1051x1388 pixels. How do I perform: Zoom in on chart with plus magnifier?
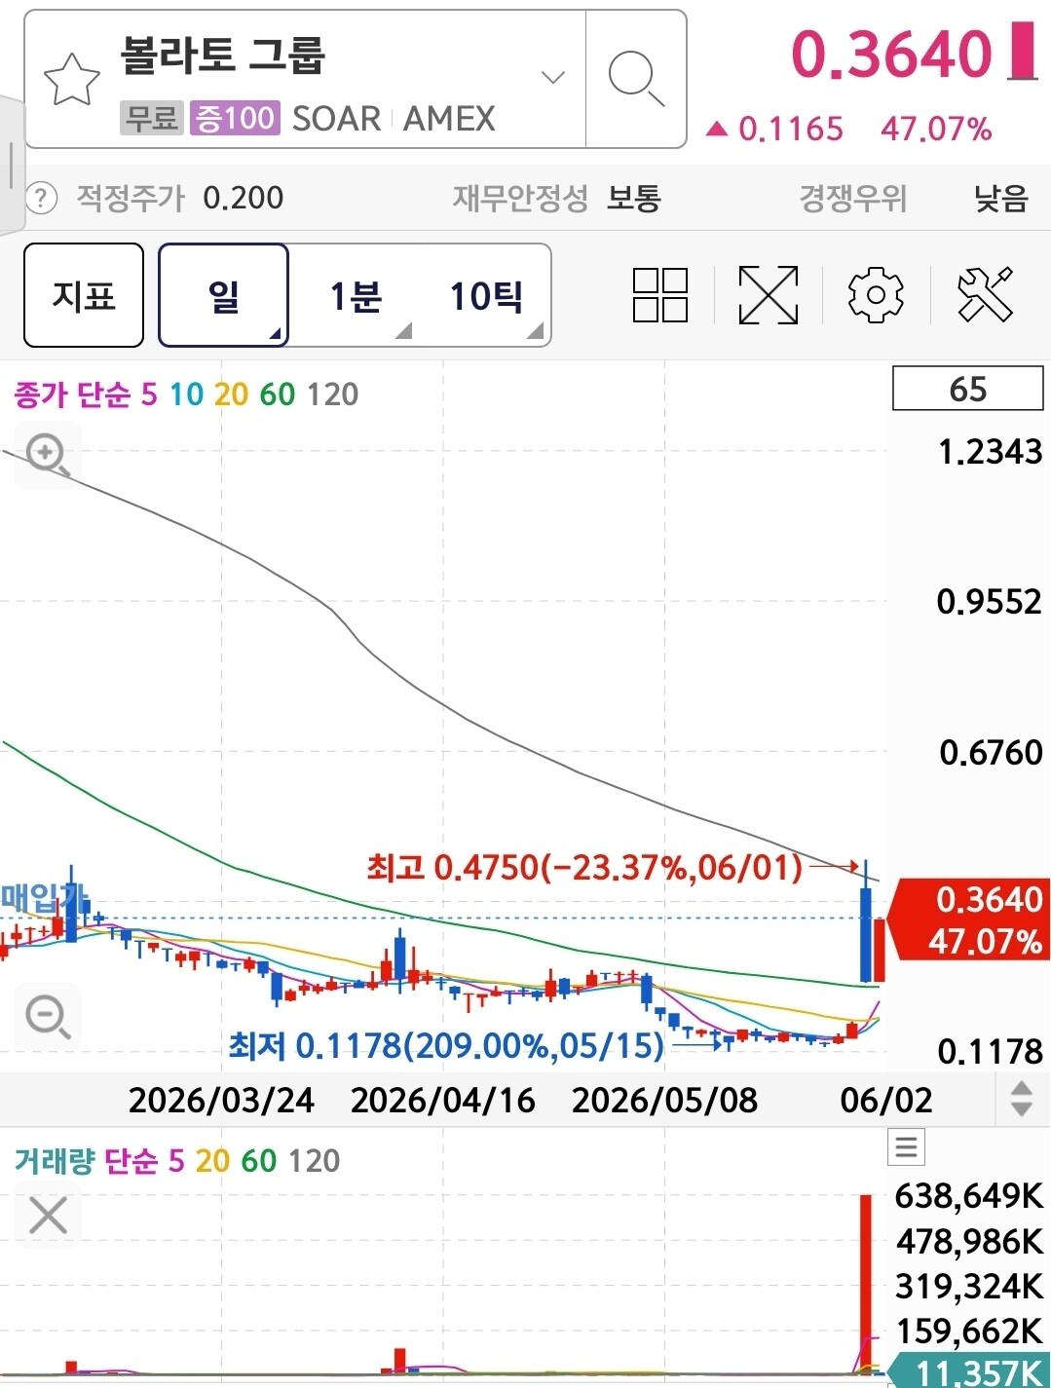(48, 456)
